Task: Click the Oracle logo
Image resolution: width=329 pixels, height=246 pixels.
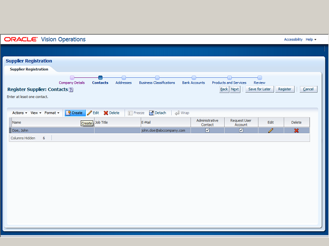Action: coord(21,39)
